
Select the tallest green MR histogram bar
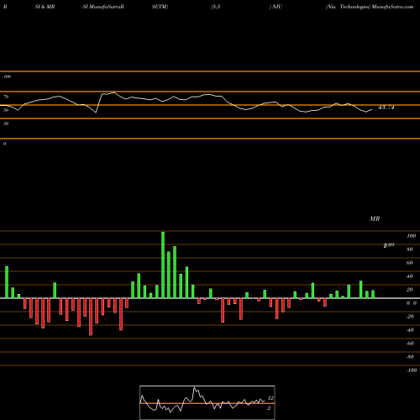[163, 265]
